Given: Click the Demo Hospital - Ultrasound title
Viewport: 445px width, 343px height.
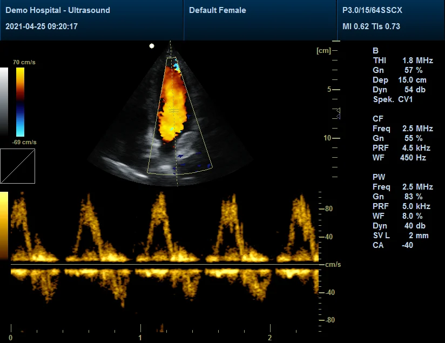Looking at the screenshot, I should [x=58, y=10].
